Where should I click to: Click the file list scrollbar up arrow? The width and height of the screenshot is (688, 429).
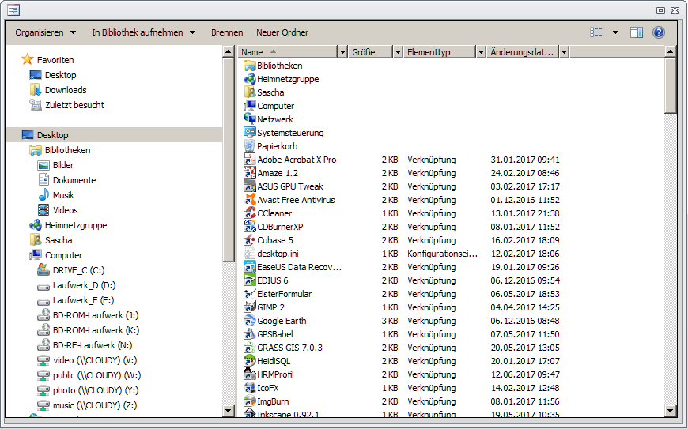coord(670,51)
